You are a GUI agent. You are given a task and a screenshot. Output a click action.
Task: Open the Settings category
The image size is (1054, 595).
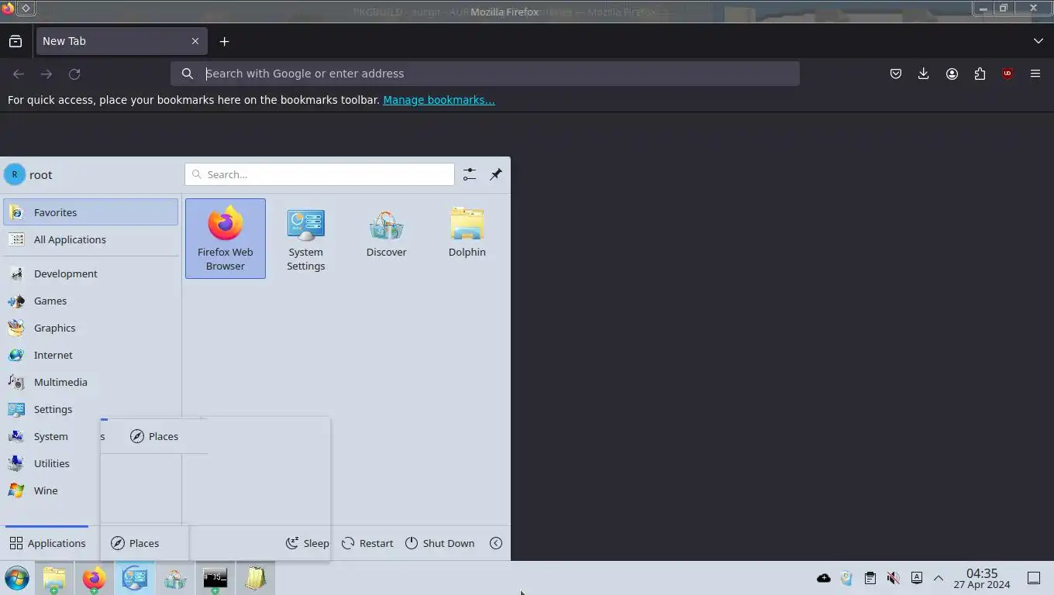tap(91, 409)
